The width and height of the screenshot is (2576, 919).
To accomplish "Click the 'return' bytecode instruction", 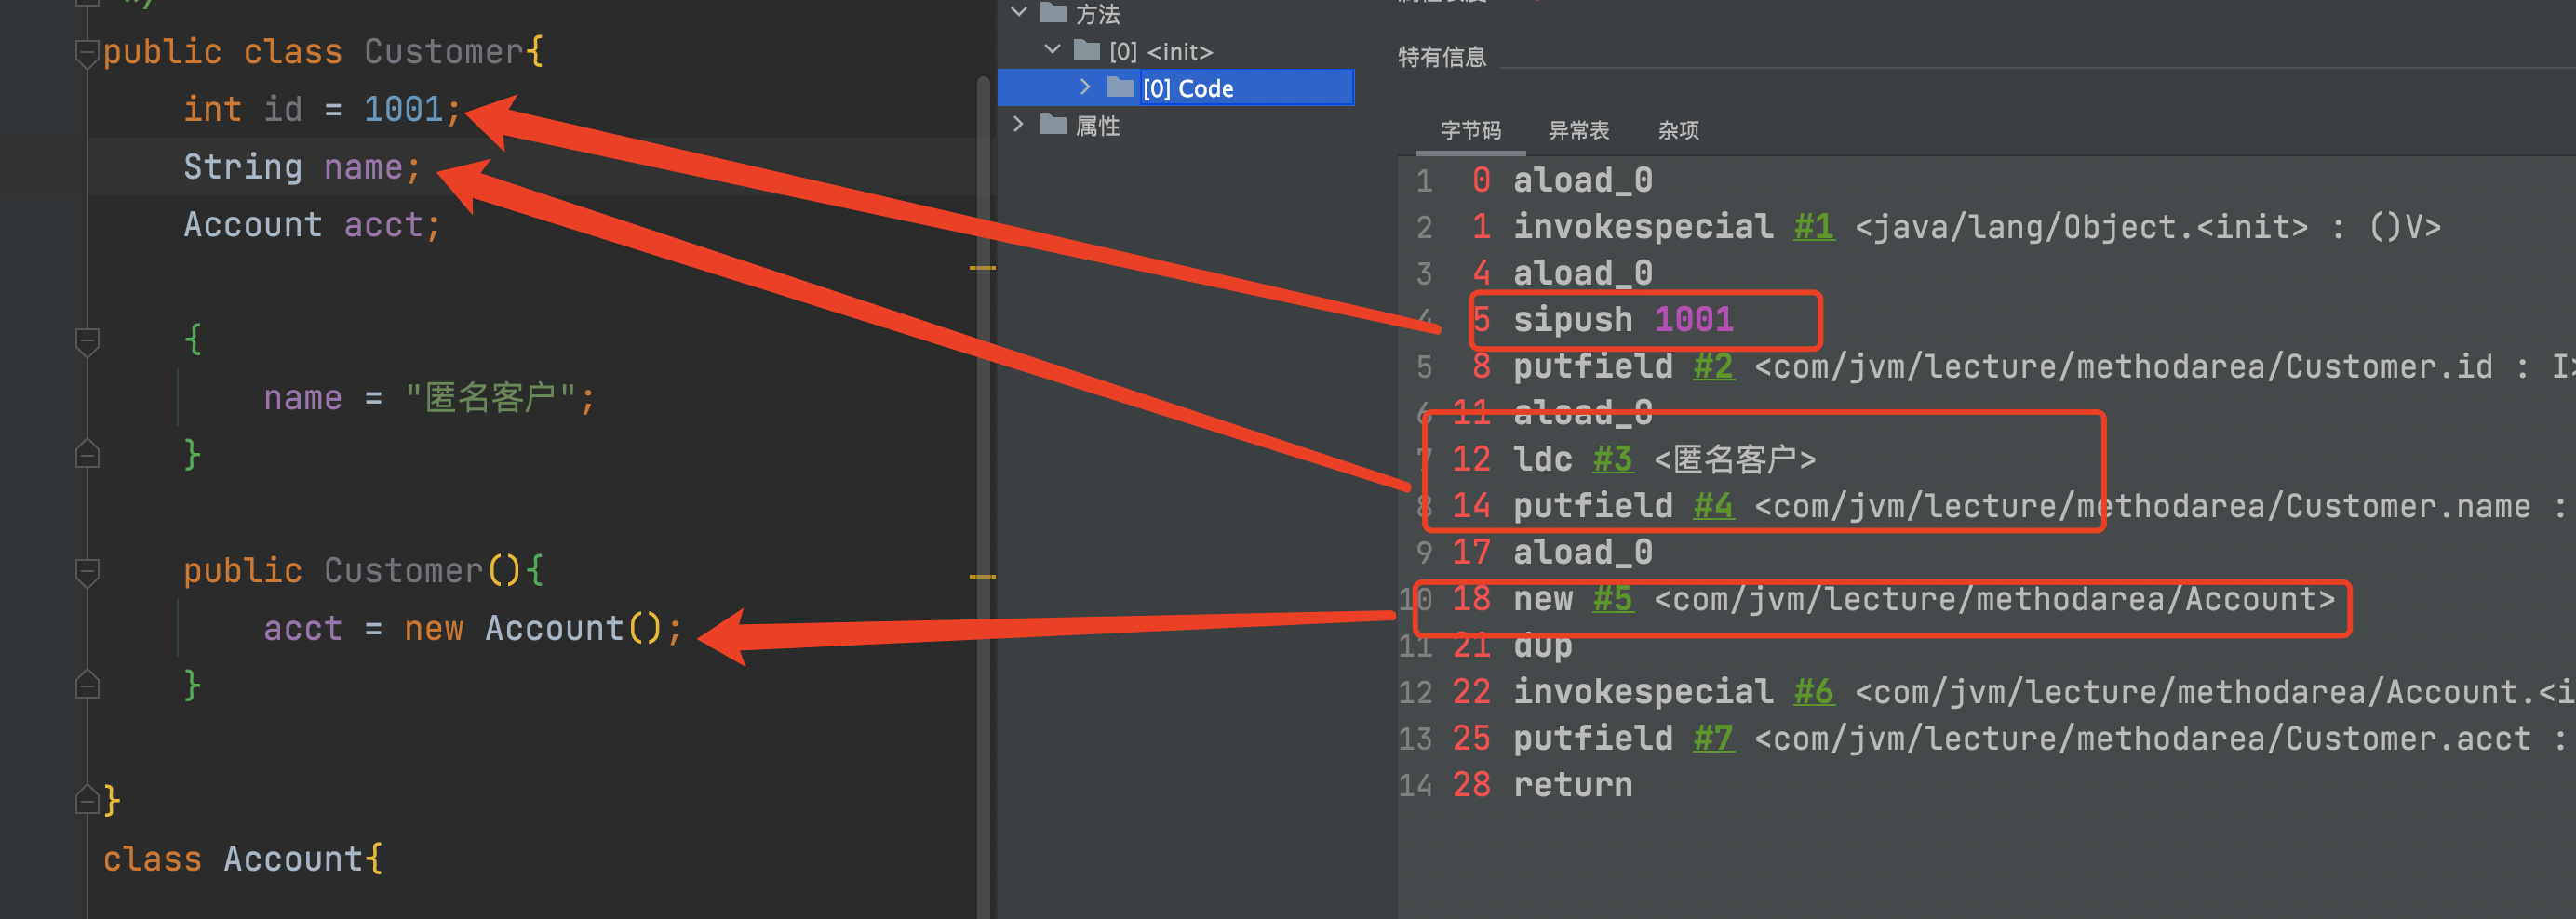I will pos(1573,785).
